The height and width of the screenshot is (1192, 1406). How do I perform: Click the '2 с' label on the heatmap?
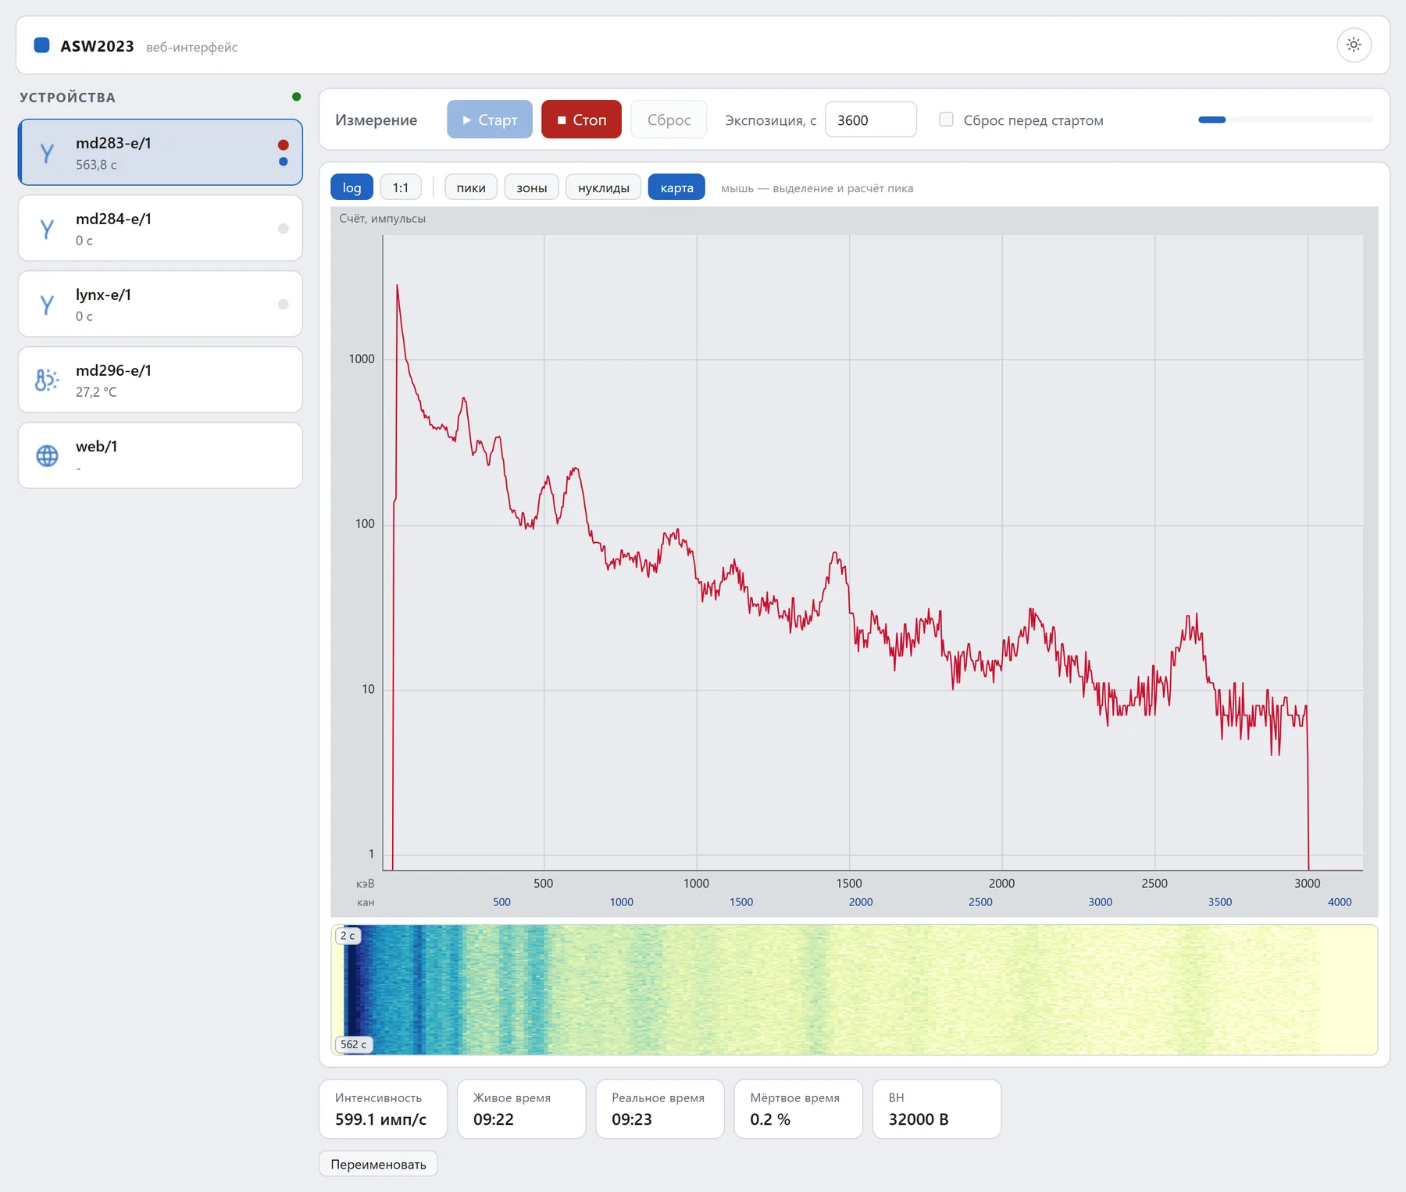tap(348, 936)
